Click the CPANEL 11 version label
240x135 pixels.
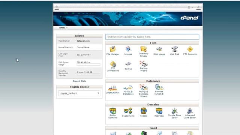(x=63, y=28)
